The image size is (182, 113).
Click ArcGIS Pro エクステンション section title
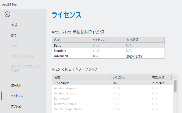74,70
